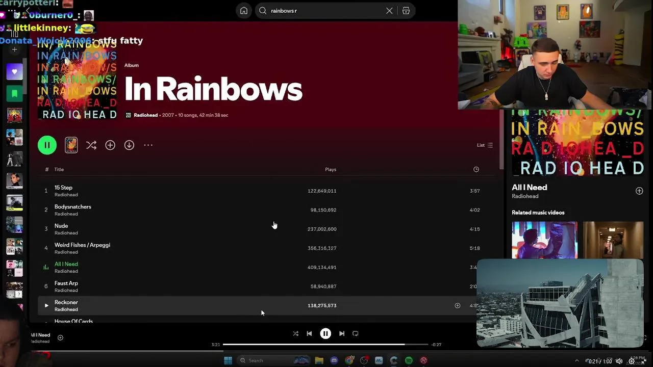
Task: Play 'Reckoner' using its row play icon
Action: pos(46,305)
